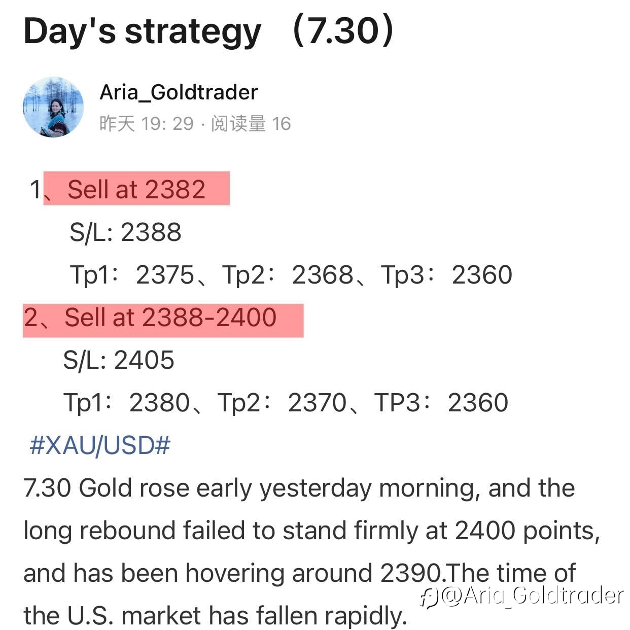Select the Day's strategy (7.30) title
The height and width of the screenshot is (630, 630).
pyautogui.click(x=209, y=31)
